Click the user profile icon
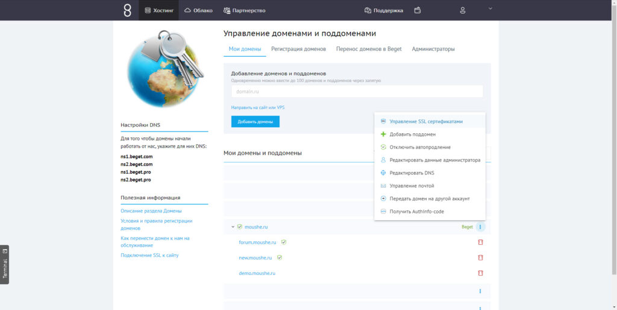 coord(463,10)
